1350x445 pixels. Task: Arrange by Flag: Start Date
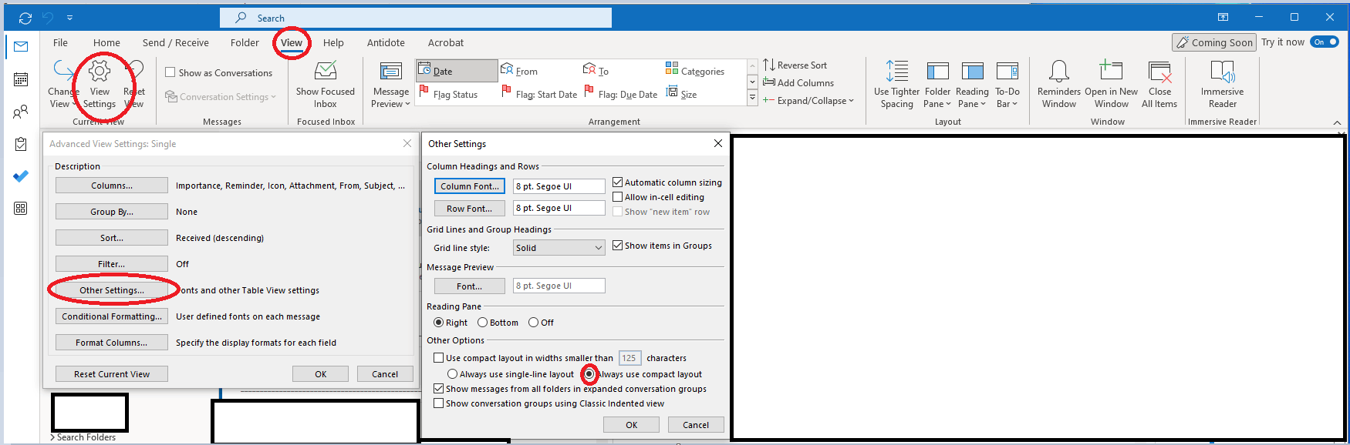[x=539, y=94]
